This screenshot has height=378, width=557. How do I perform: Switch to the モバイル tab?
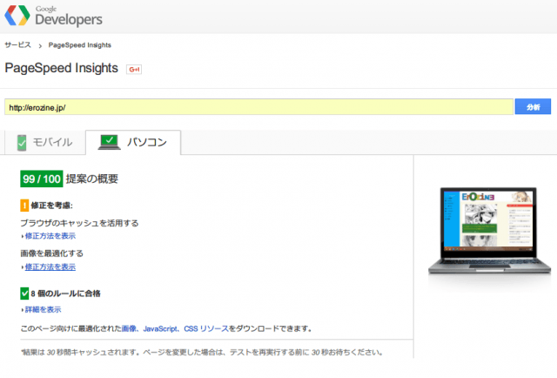tap(45, 143)
